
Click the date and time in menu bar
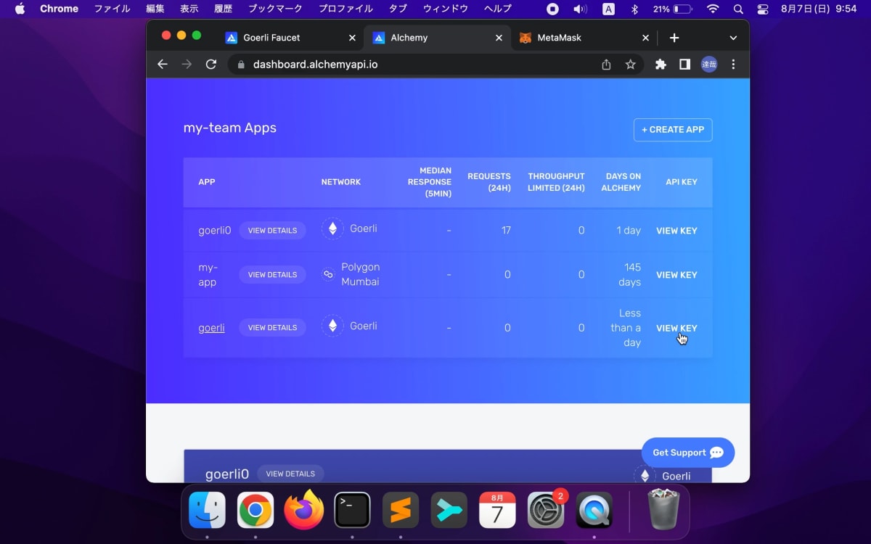[x=819, y=9]
